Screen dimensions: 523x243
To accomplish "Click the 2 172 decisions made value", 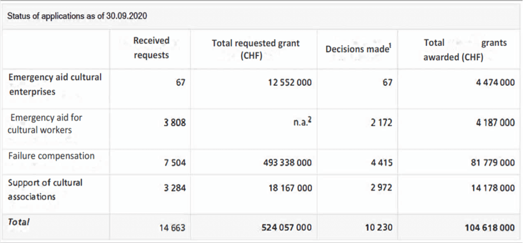I will pyautogui.click(x=382, y=124).
